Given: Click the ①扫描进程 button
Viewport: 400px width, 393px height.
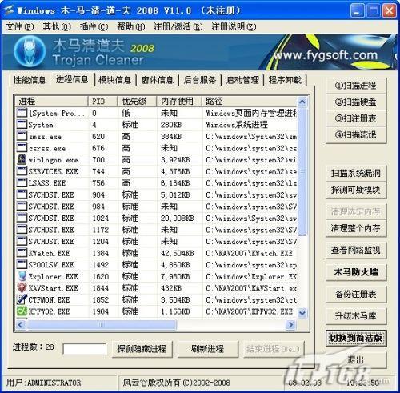Looking at the screenshot, I should point(356,86).
